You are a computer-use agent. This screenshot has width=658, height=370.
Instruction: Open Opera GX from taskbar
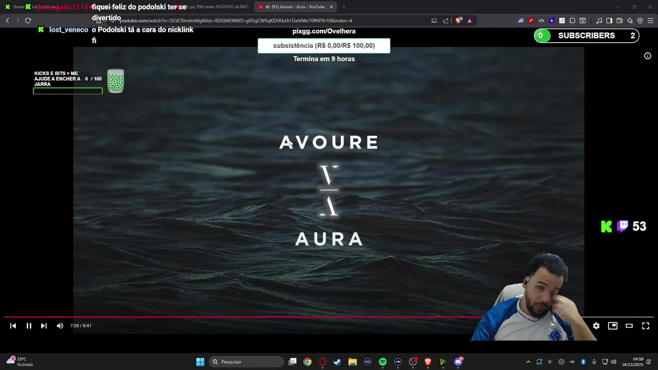point(322,362)
